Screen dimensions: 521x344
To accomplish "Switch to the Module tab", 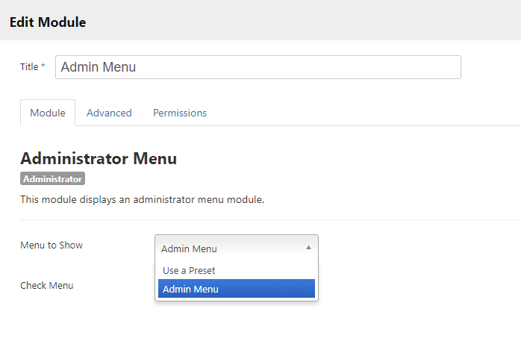I will [x=48, y=113].
